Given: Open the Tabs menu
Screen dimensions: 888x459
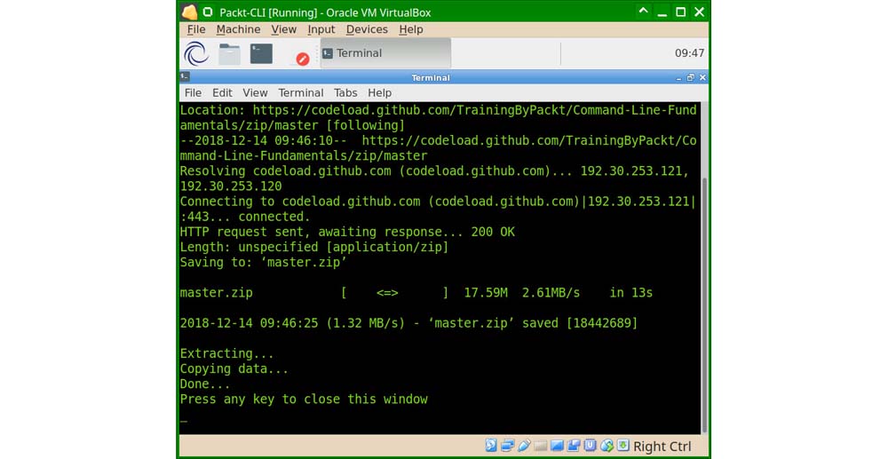Looking at the screenshot, I should click(x=345, y=93).
